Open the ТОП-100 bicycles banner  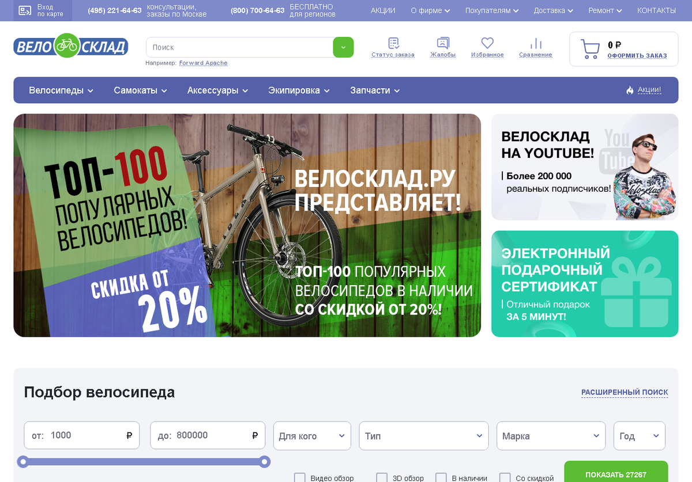(247, 225)
